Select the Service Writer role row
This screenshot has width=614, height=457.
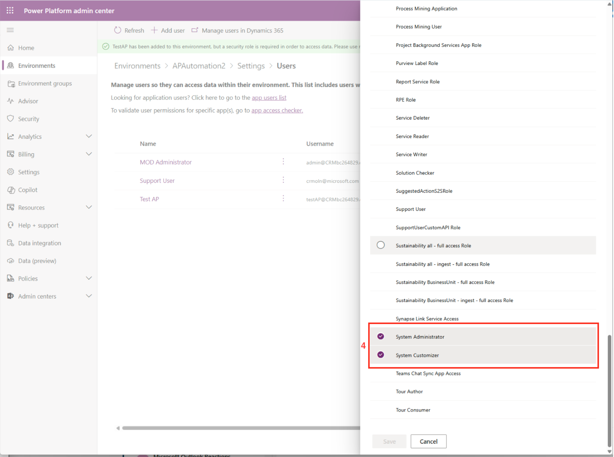click(483, 154)
